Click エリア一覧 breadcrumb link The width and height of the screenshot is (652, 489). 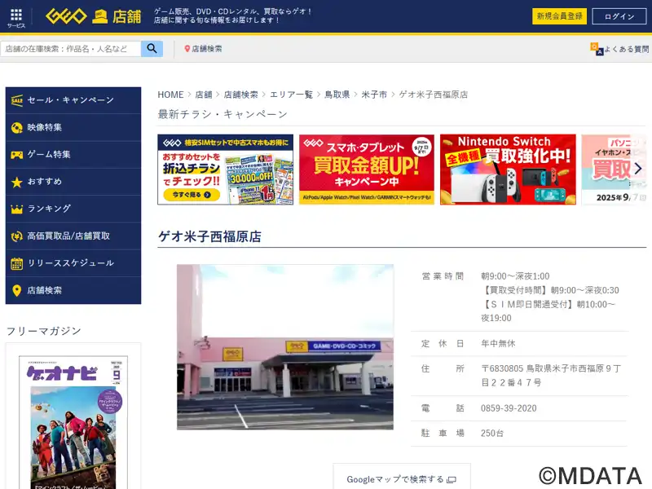click(x=291, y=95)
